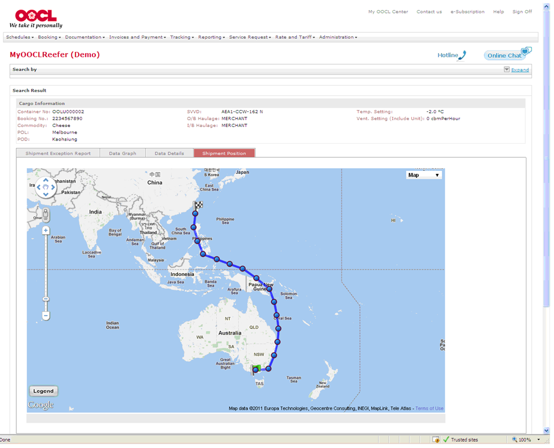Screen dimensions: 554x448
Task: Switch to the Data Graph tab
Action: (122, 153)
